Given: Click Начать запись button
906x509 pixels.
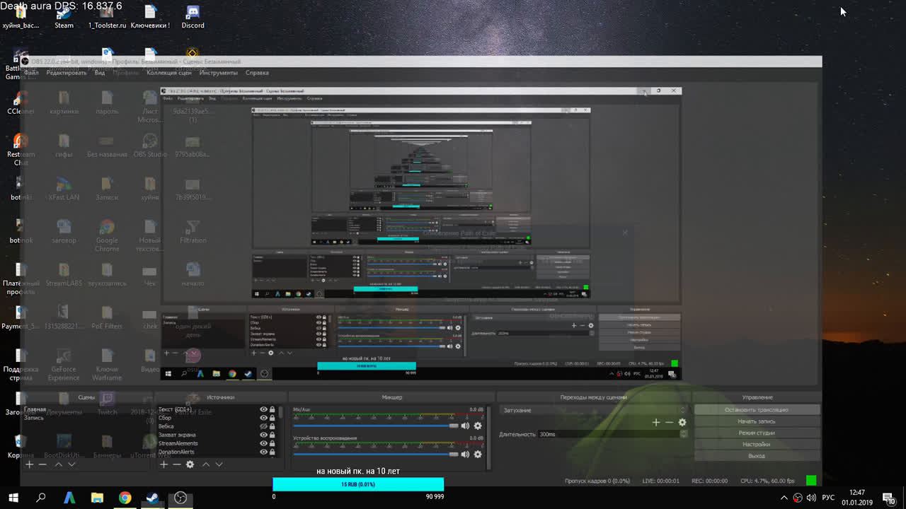Looking at the screenshot, I should tap(756, 421).
